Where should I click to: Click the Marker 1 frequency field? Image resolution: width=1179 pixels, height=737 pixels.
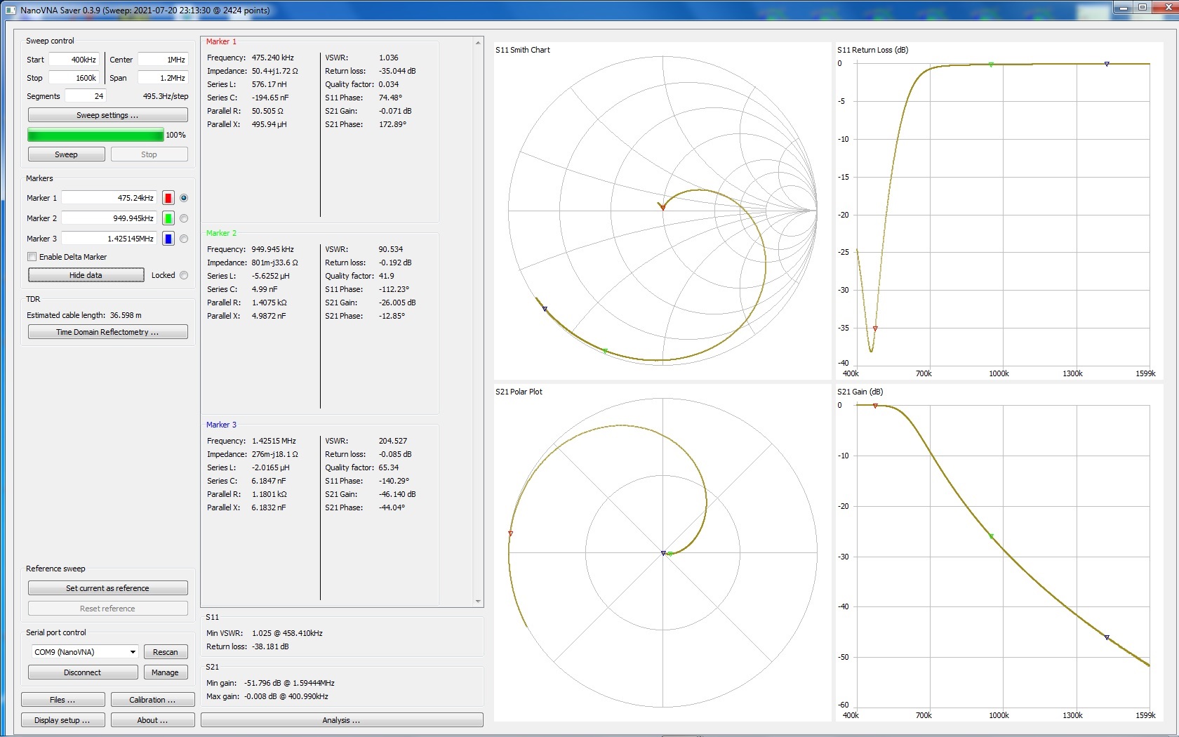coord(109,198)
